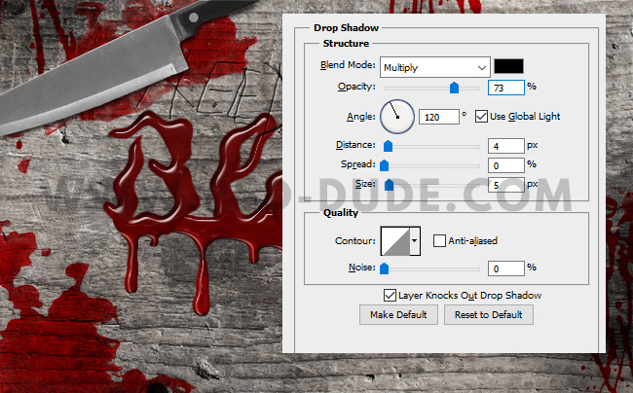
Task: Click the Drop Shadow section heading
Action: (347, 28)
